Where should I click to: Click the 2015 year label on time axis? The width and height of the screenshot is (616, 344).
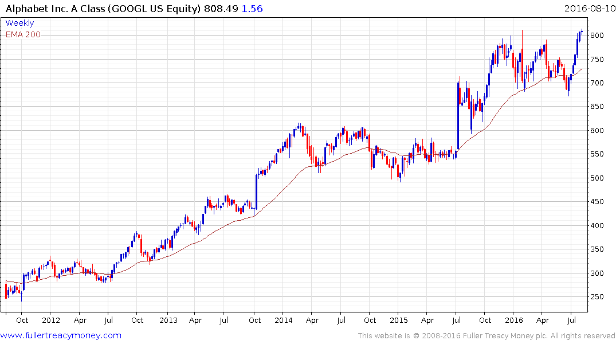coord(399,320)
